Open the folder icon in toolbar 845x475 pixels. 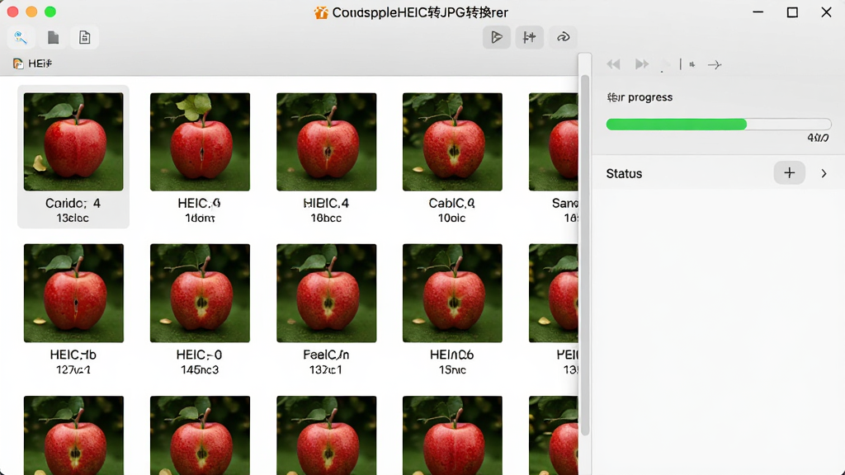[53, 37]
